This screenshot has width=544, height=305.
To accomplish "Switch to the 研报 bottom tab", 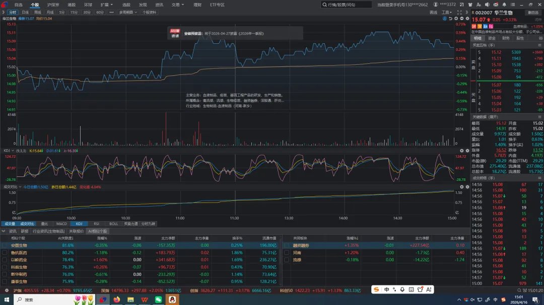I will click(24, 231).
